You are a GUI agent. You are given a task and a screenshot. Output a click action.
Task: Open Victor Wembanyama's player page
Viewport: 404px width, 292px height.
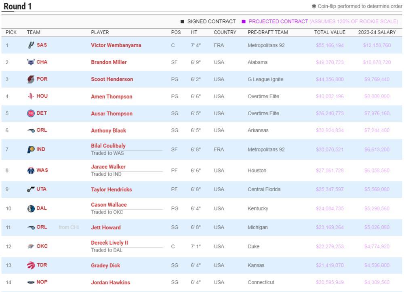(x=116, y=45)
